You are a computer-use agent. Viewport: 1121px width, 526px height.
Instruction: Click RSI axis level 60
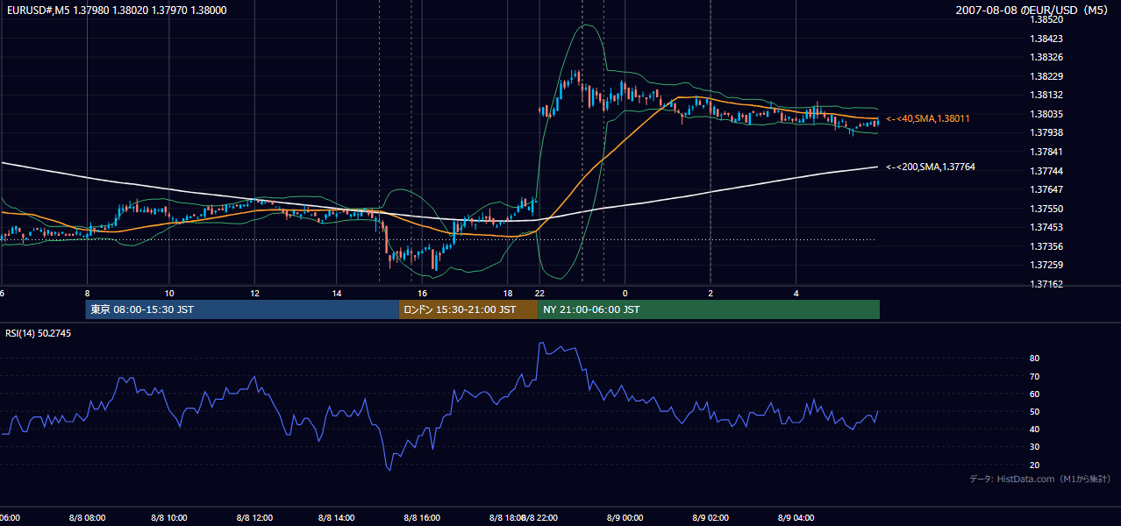coord(1035,394)
